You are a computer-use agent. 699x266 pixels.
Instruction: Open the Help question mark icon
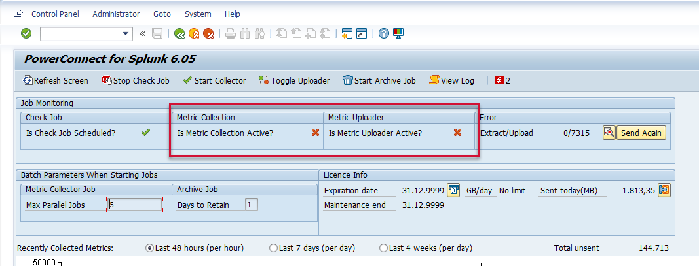tap(384, 33)
